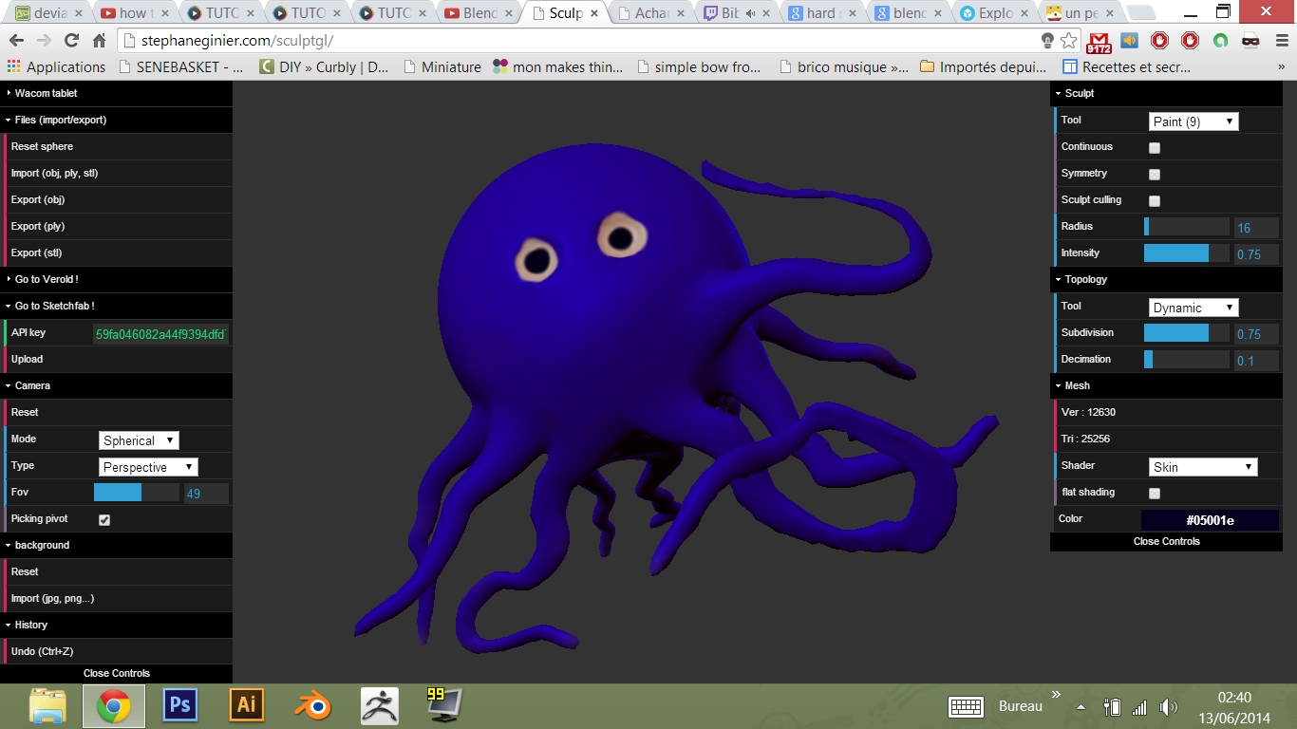Launch Photoshop from the taskbar
Image resolution: width=1297 pixels, height=729 pixels.
click(179, 705)
